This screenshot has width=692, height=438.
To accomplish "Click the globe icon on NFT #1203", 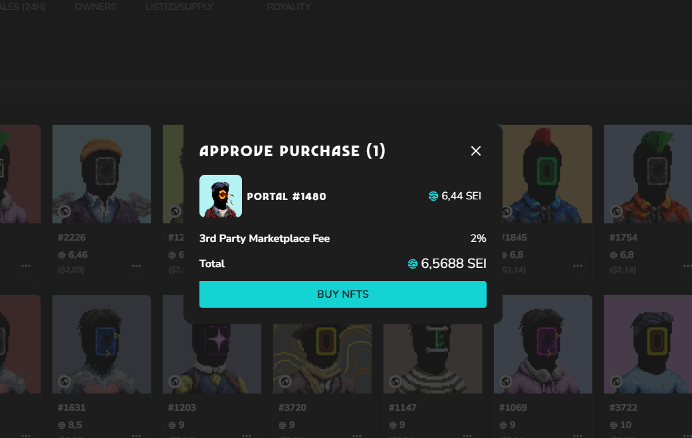I will tap(175, 382).
